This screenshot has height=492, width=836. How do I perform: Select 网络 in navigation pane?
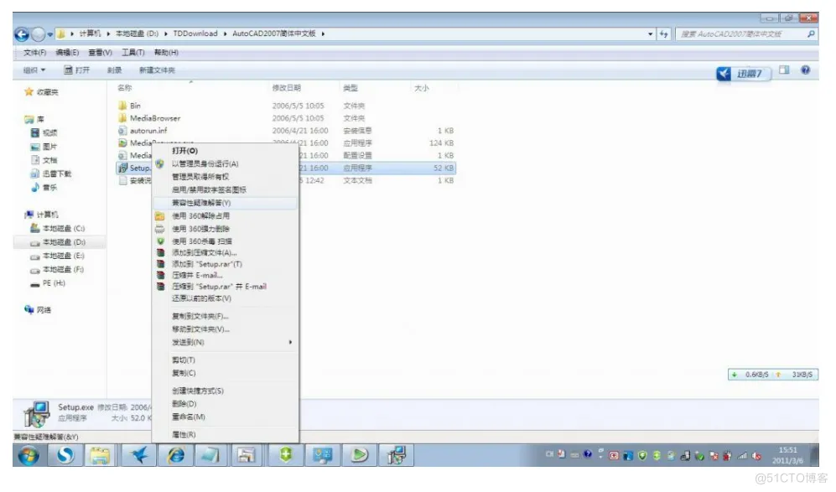point(38,309)
